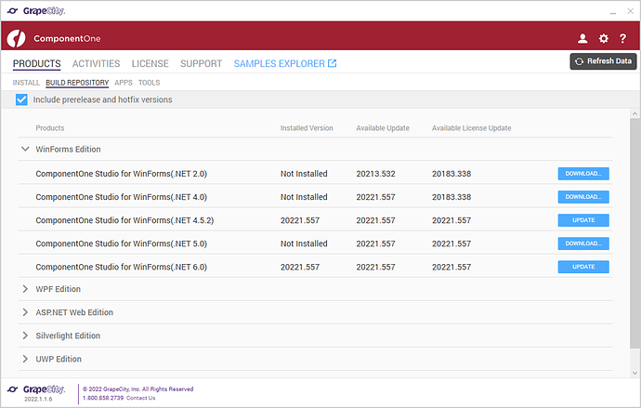Click the 'Available License Update' column header

point(471,128)
